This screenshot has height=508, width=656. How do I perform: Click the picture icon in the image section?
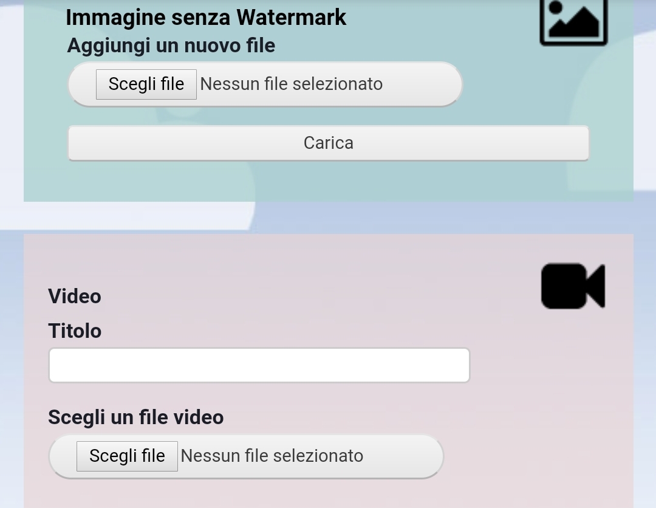pyautogui.click(x=573, y=21)
